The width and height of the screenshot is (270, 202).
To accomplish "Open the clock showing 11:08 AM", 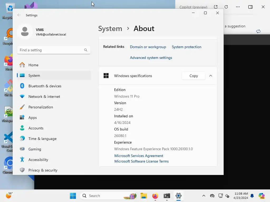I will [241, 196].
